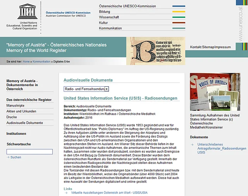The height and width of the screenshot is (196, 248).
Task: Click the Österreichische UNESCO-Kommission header logo text
Action: click(x=68, y=14)
